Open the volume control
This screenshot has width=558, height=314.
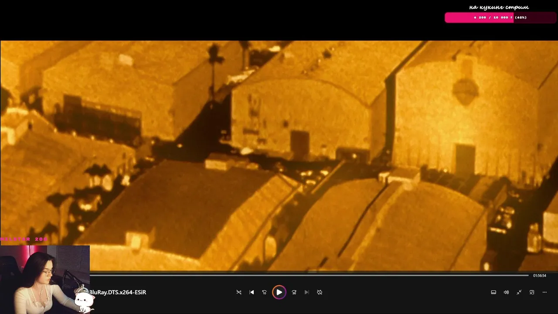tap(506, 292)
